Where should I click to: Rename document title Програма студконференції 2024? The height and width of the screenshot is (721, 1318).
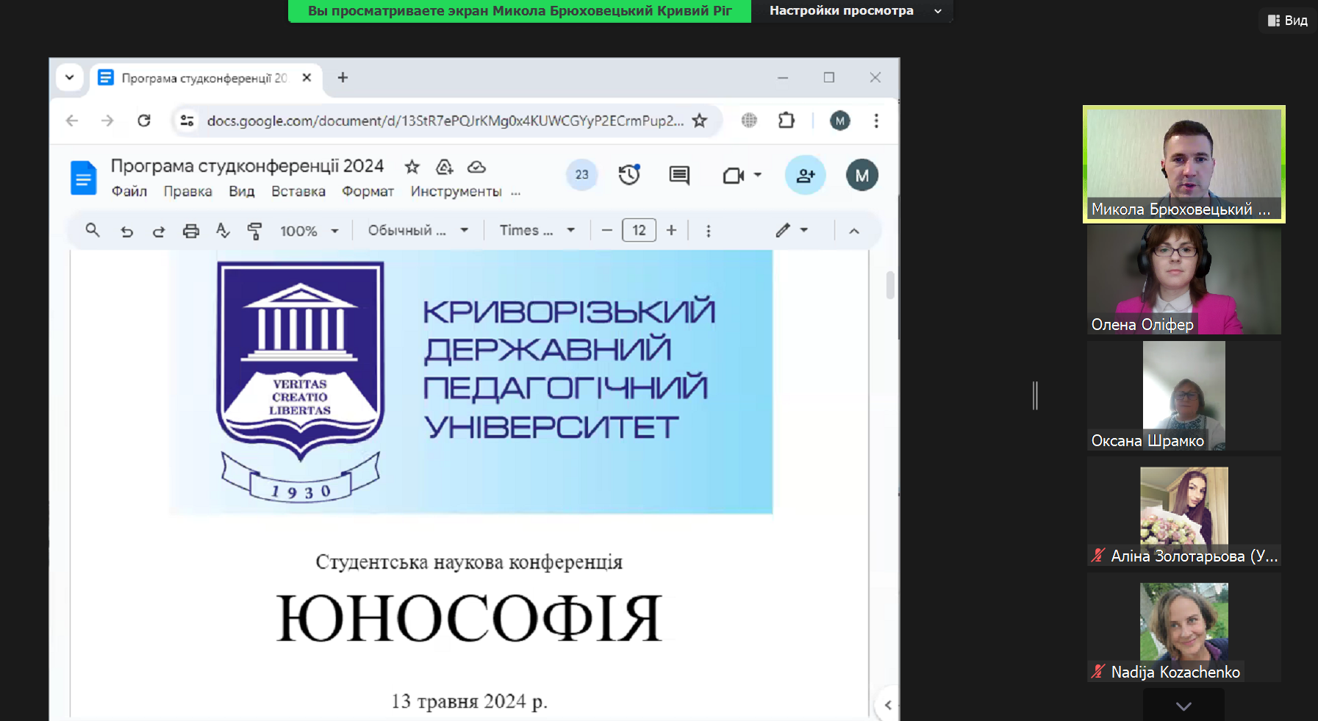(247, 166)
